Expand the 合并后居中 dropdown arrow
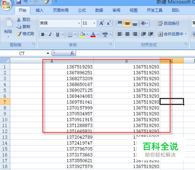This screenshot has height=170, width=195. point(186,34)
